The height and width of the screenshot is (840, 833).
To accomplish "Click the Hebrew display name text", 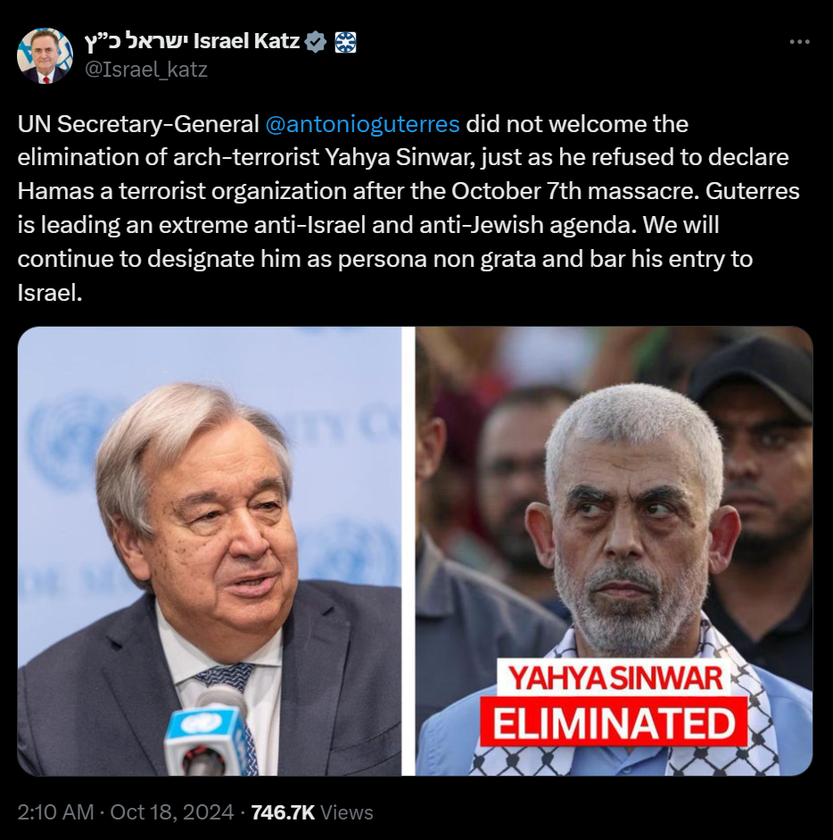I will click(x=136, y=42).
